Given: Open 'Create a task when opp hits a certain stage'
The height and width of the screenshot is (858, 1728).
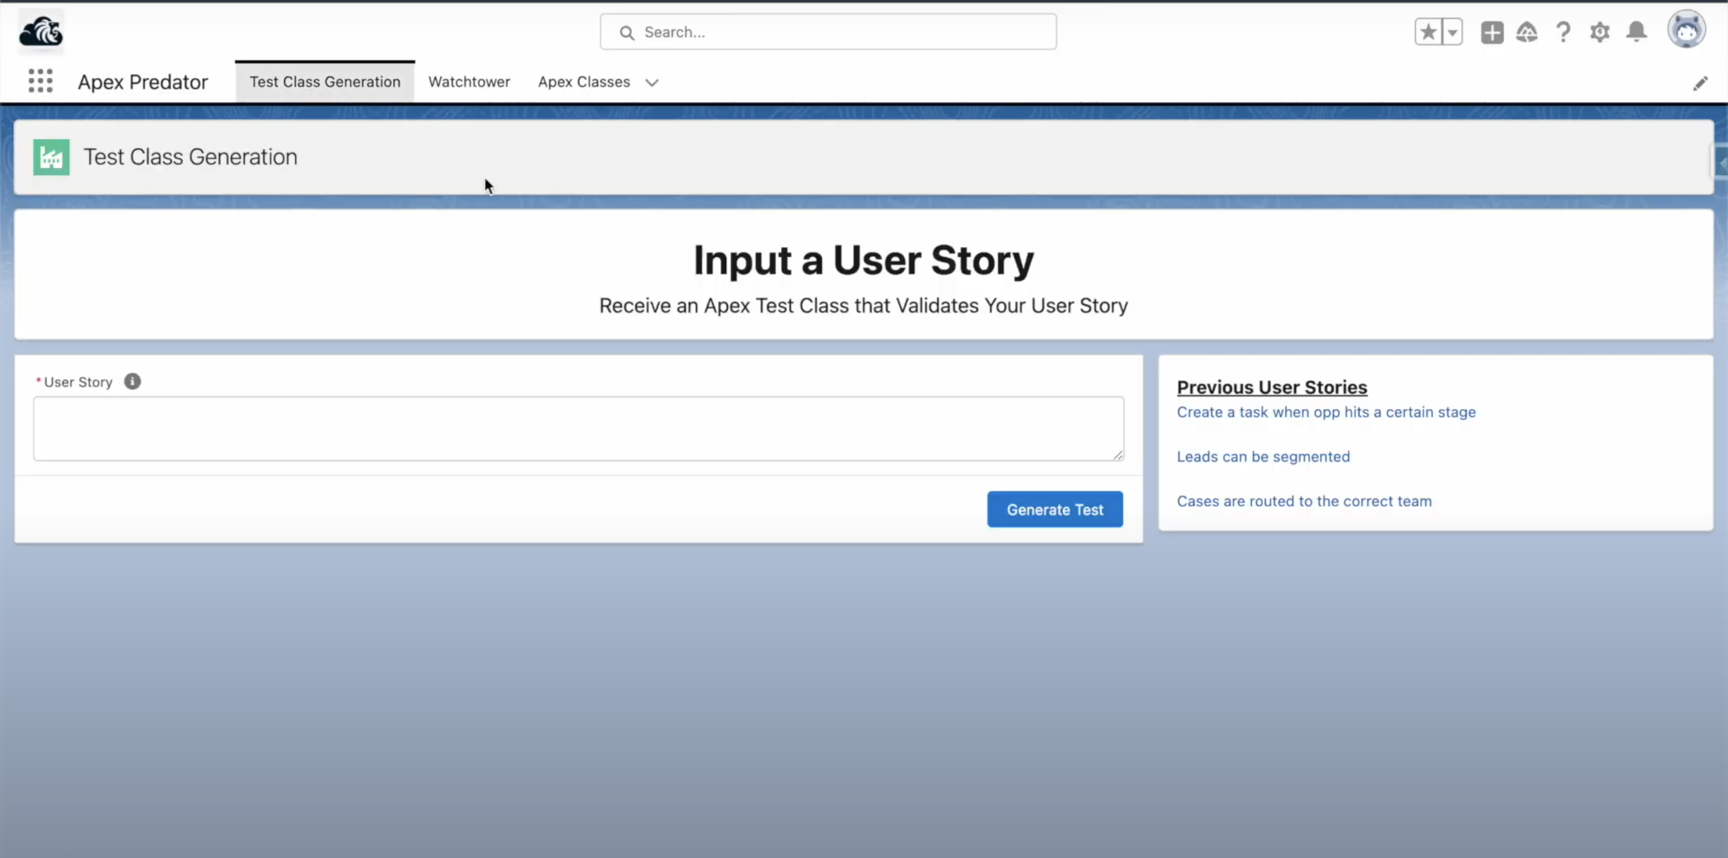Looking at the screenshot, I should click(x=1326, y=412).
